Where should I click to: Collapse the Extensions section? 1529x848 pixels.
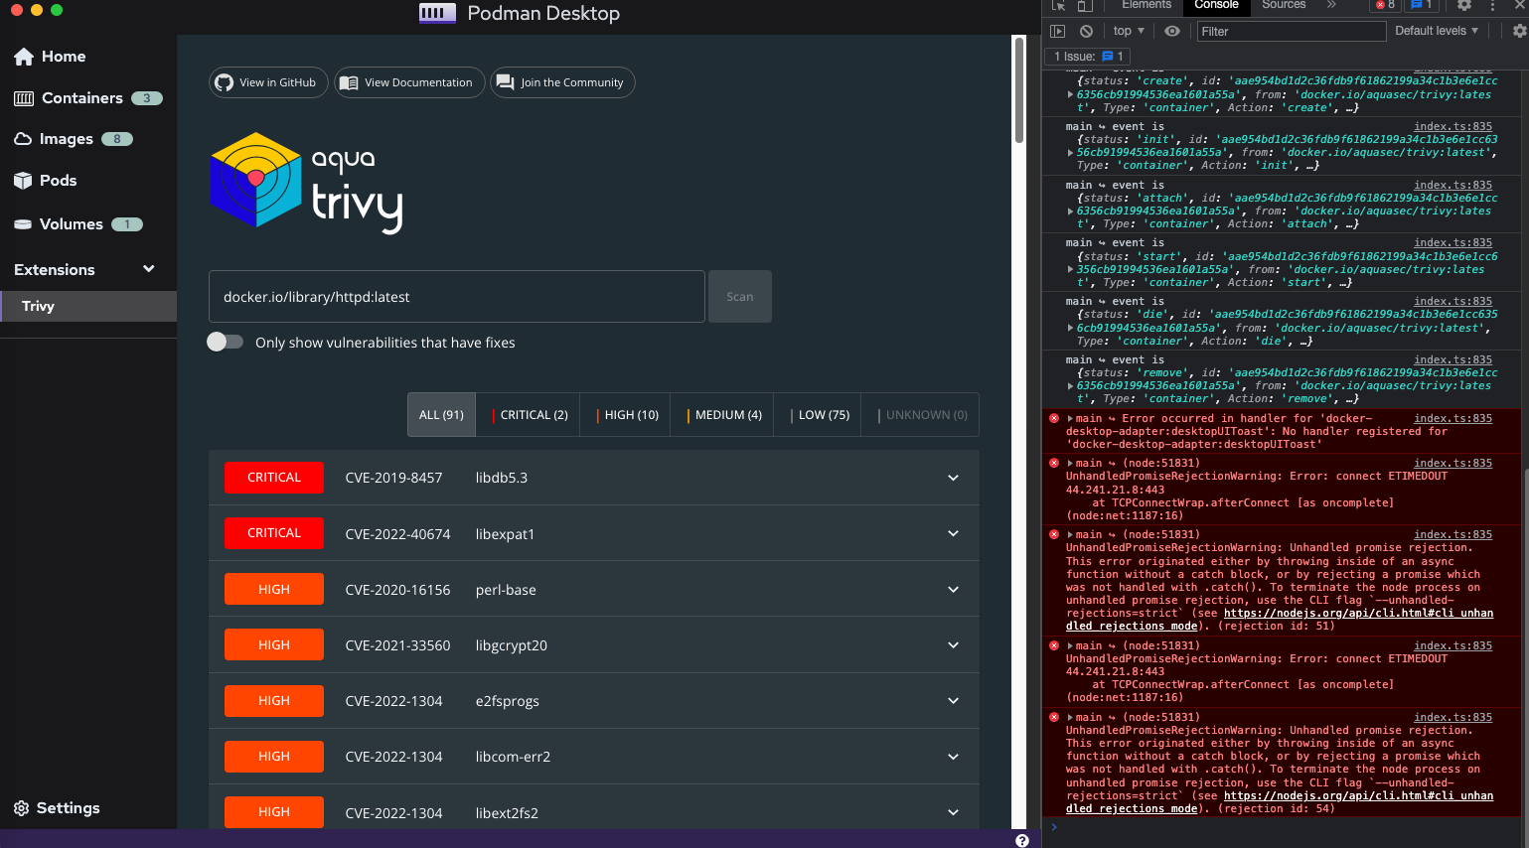click(147, 269)
